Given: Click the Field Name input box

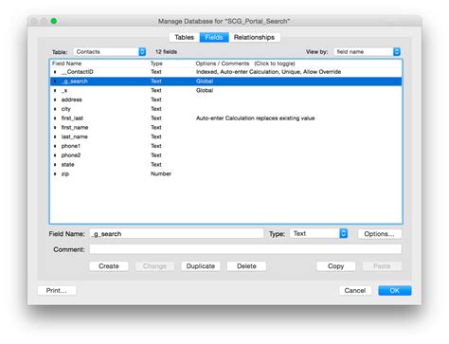Looking at the screenshot, I should pos(176,234).
